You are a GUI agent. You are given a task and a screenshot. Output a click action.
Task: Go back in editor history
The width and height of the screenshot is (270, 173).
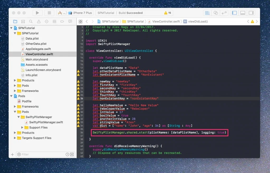tap(87, 22)
